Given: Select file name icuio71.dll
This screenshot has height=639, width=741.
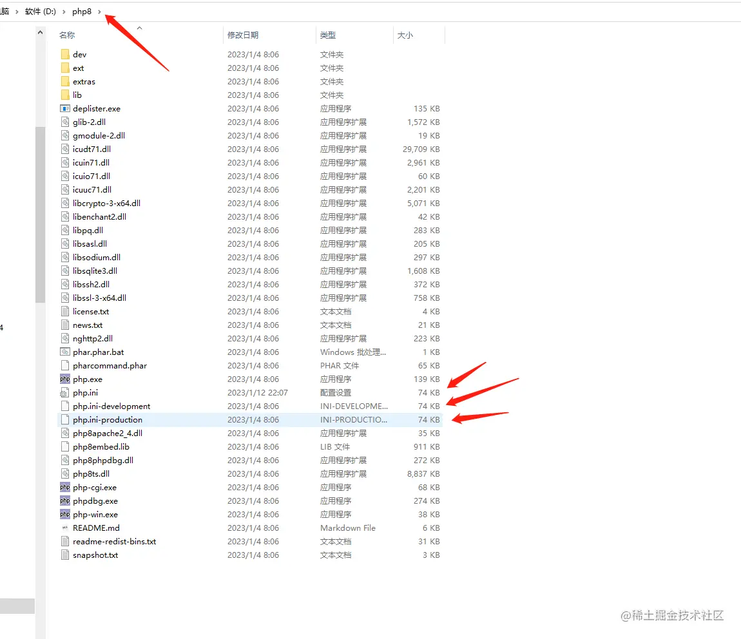Looking at the screenshot, I should tap(91, 176).
